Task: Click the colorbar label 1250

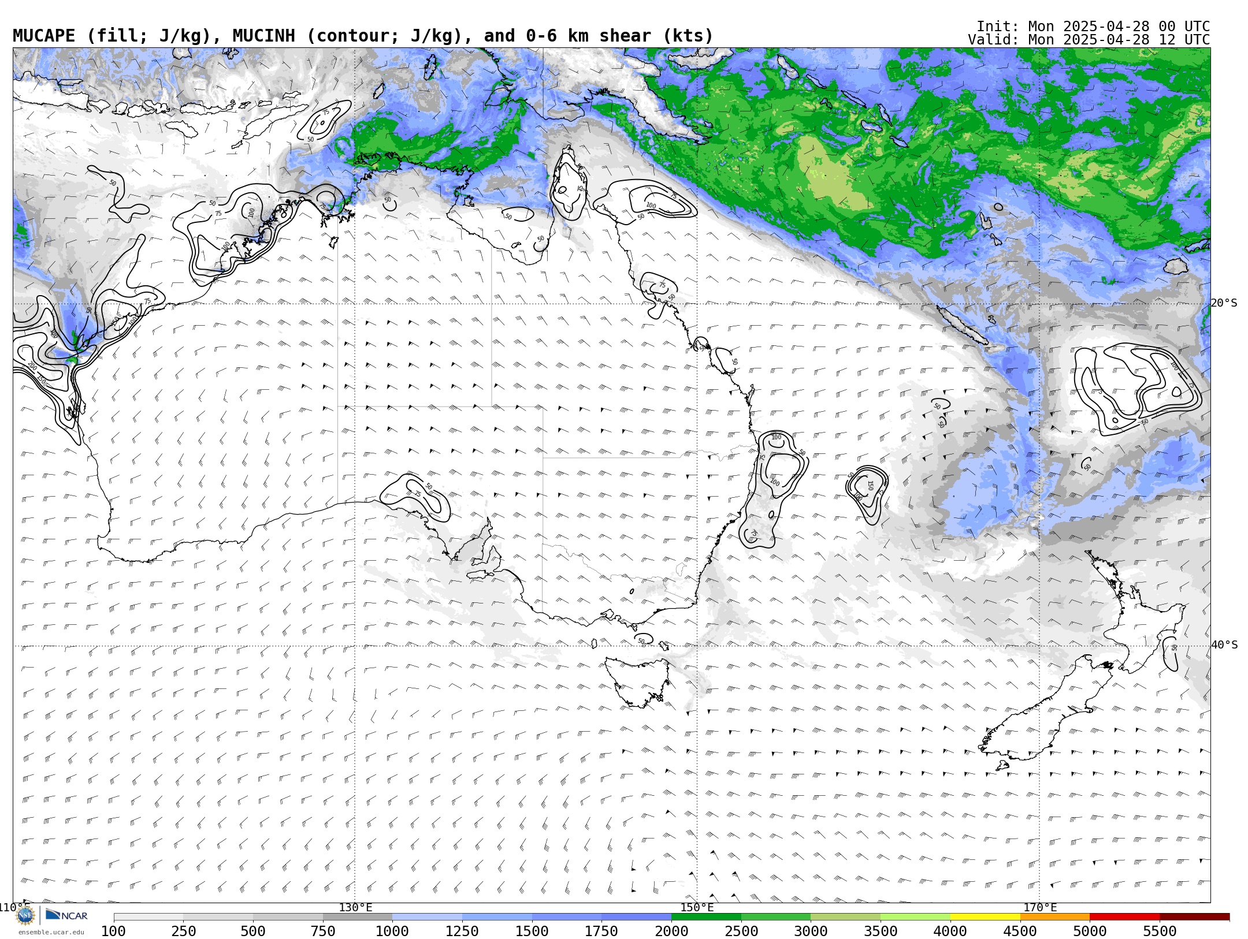Action: tap(462, 931)
